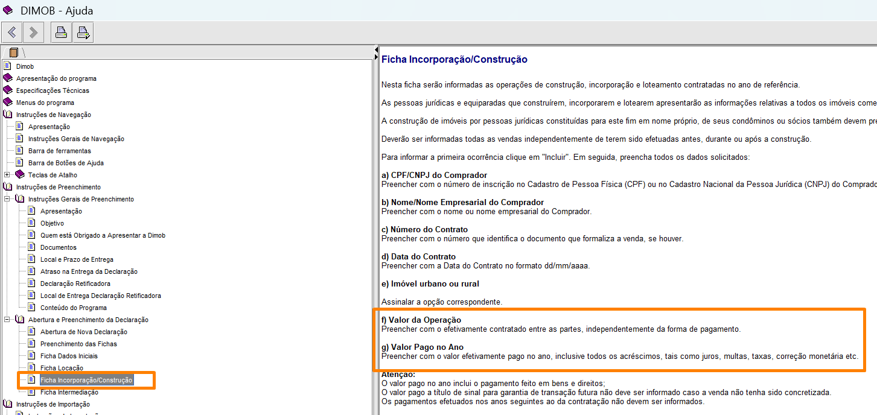Screen dimensions: 877x415
Task: Click the book icon beside Instruções Gerais de Preenchimento
Action: point(19,199)
